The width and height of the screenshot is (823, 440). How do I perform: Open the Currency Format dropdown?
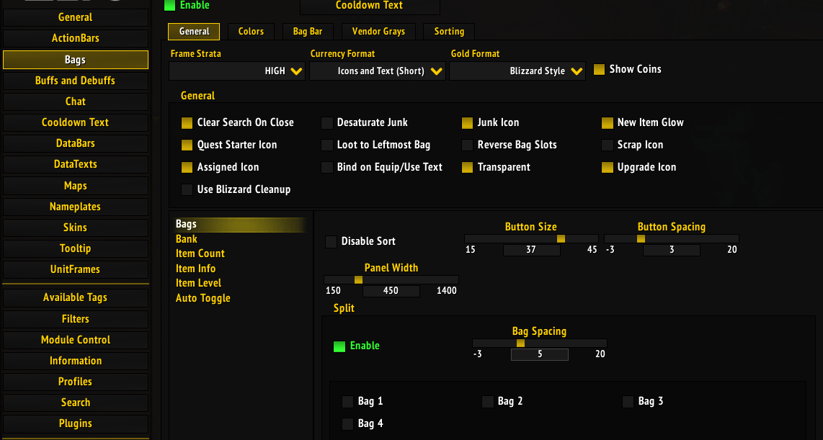377,71
